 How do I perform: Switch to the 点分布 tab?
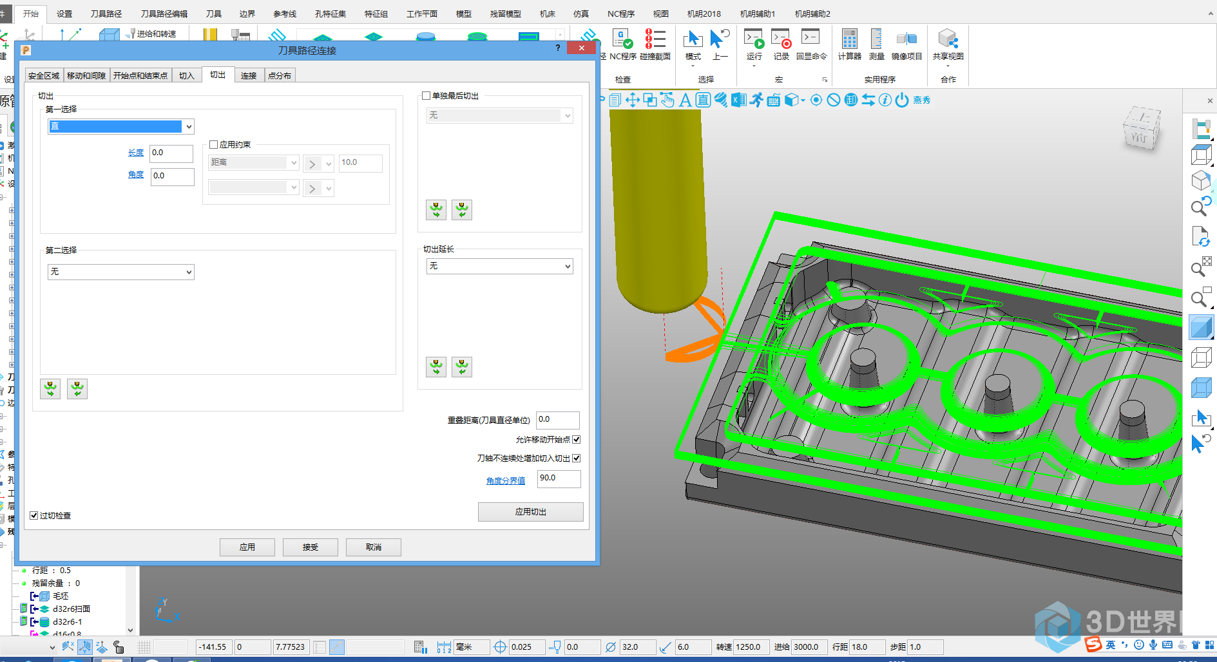point(280,76)
